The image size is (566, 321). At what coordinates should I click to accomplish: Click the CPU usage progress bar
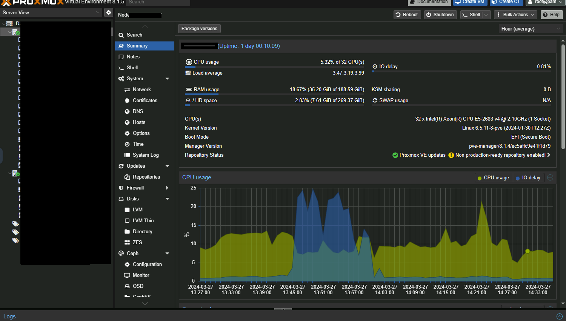275,67
